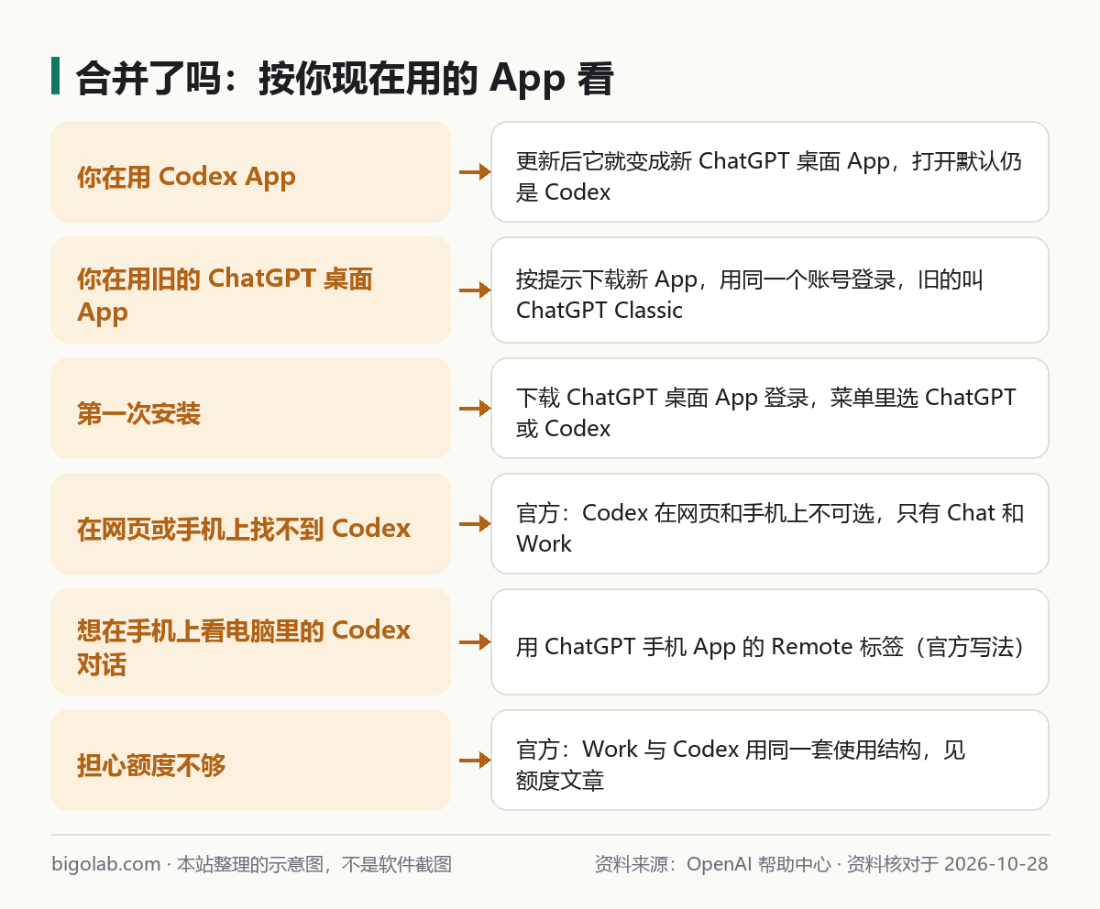Select the '你在用旧的 ChatGPT 桌面 App' card
1100x909 pixels.
(x=251, y=290)
